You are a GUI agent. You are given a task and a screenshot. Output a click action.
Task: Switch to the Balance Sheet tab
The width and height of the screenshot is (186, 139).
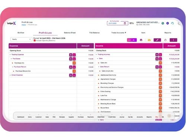tap(70, 33)
